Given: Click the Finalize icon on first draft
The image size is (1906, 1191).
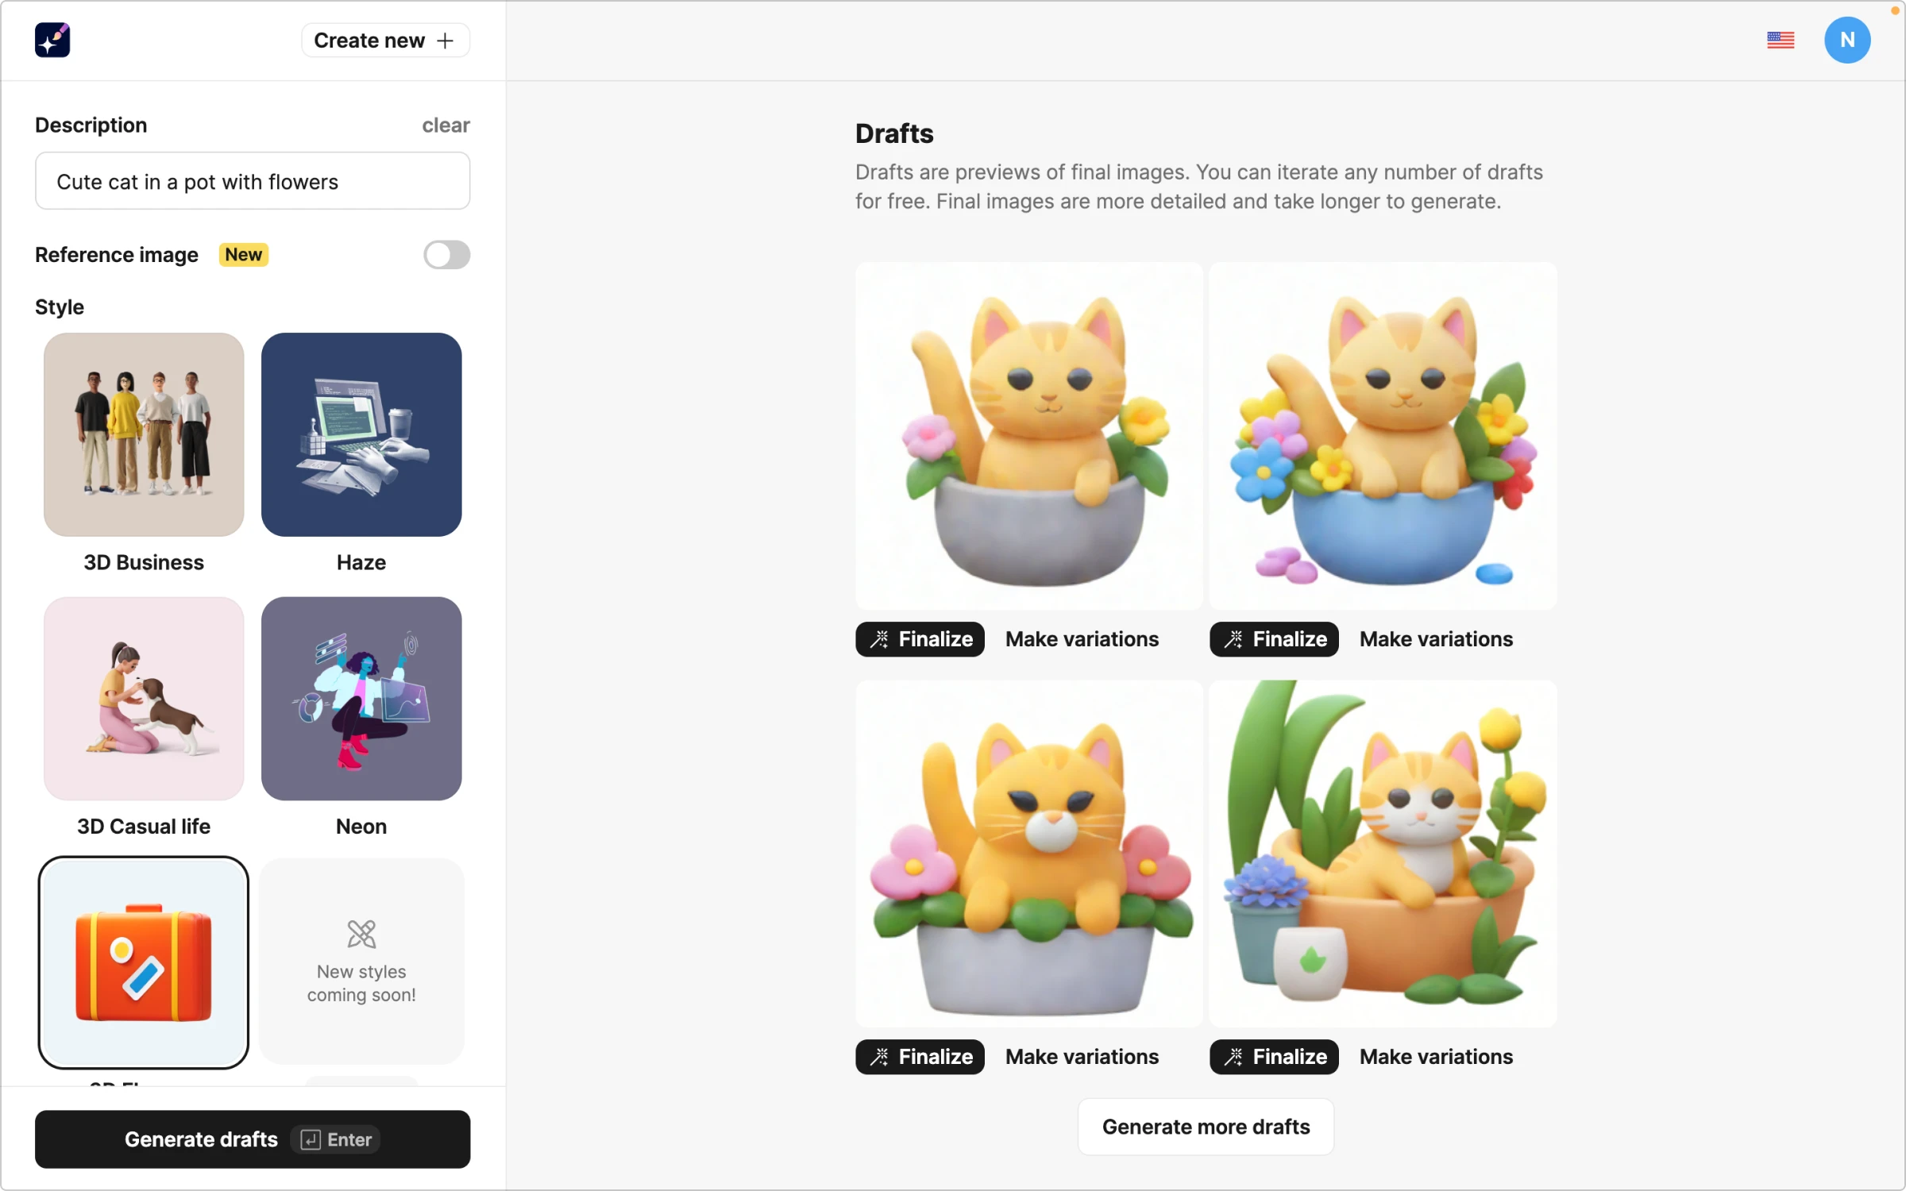Looking at the screenshot, I should (880, 638).
